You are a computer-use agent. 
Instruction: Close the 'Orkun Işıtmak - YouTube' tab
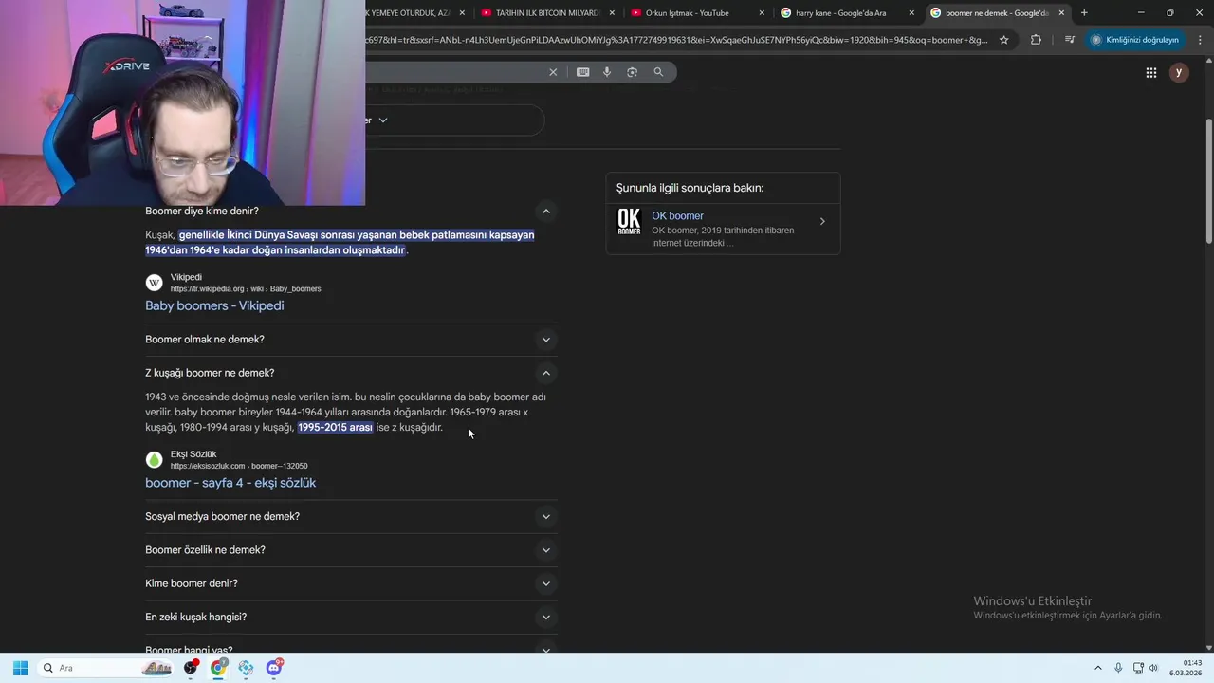(762, 13)
